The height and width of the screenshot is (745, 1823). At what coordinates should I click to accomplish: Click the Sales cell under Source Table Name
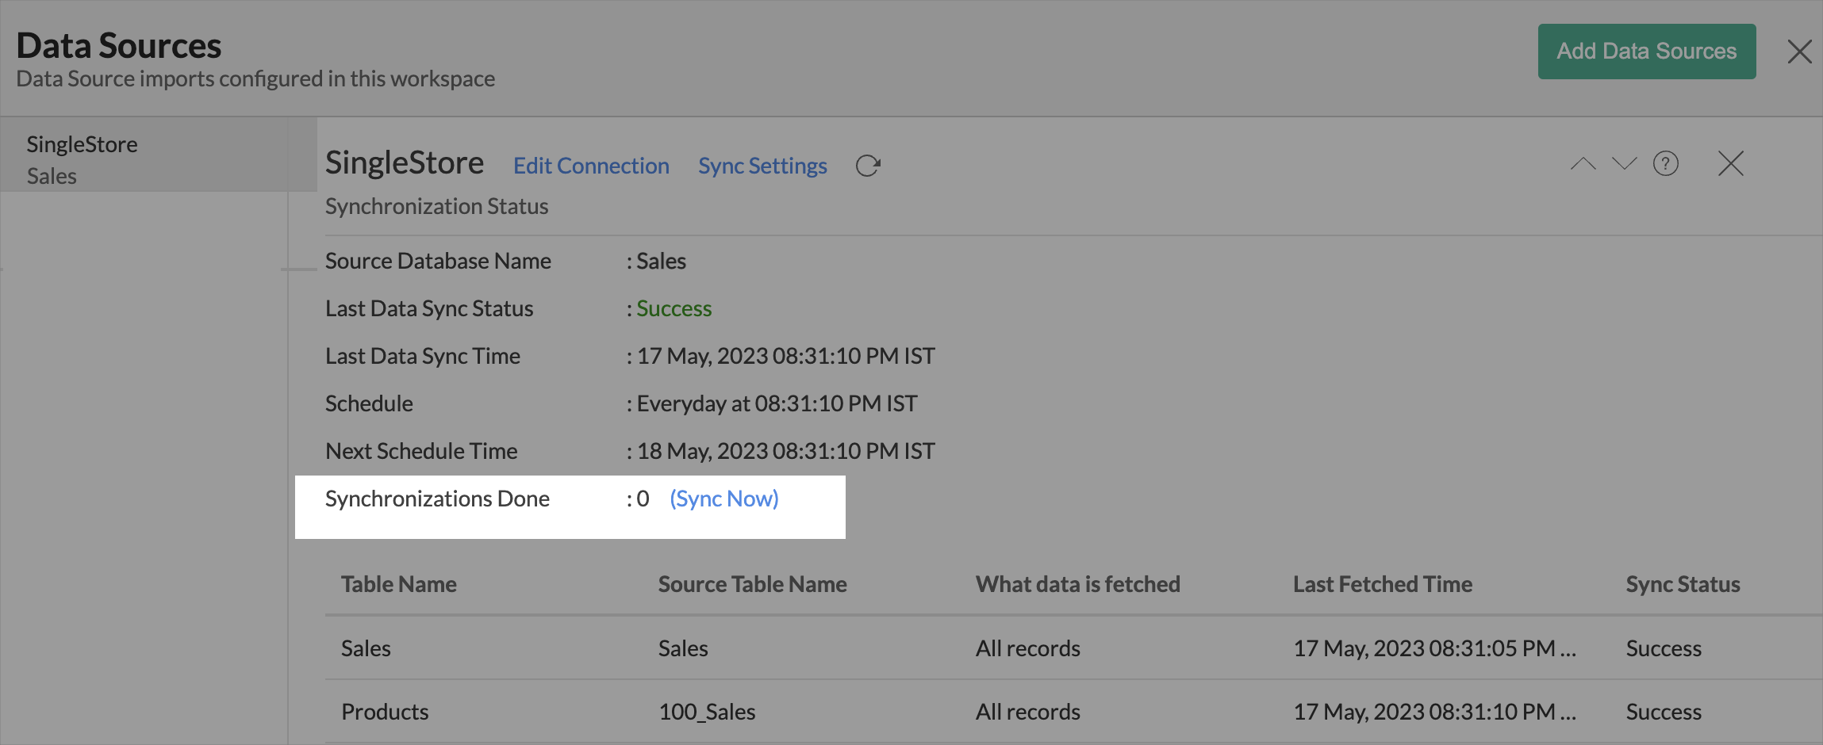pyautogui.click(x=683, y=648)
